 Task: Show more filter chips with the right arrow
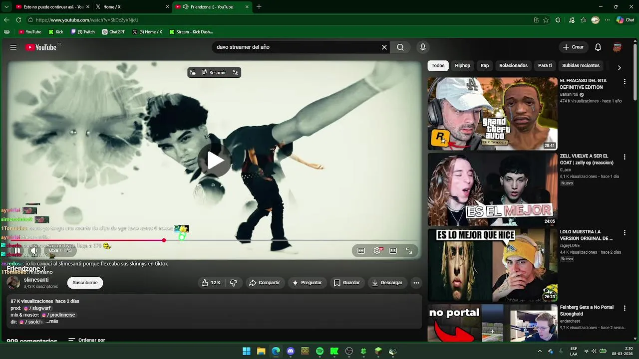click(619, 68)
